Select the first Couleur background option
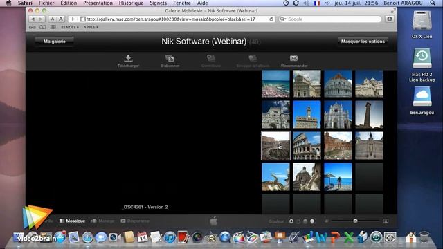Screen dimensions: 443x249 291,221
